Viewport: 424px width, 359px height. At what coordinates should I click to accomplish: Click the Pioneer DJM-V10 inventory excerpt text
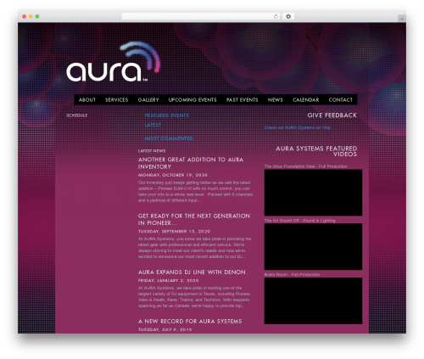195,192
